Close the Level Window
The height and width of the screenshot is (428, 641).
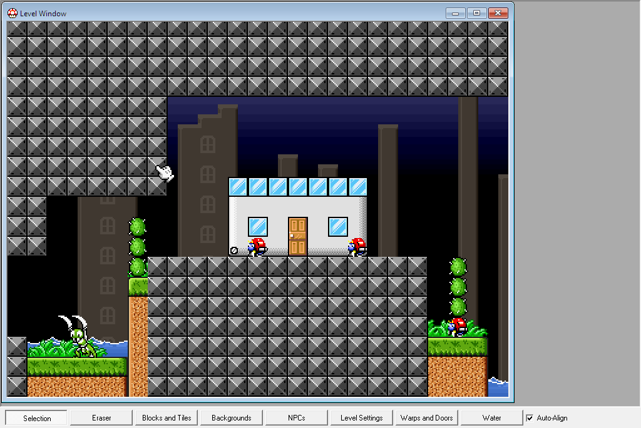pyautogui.click(x=498, y=13)
